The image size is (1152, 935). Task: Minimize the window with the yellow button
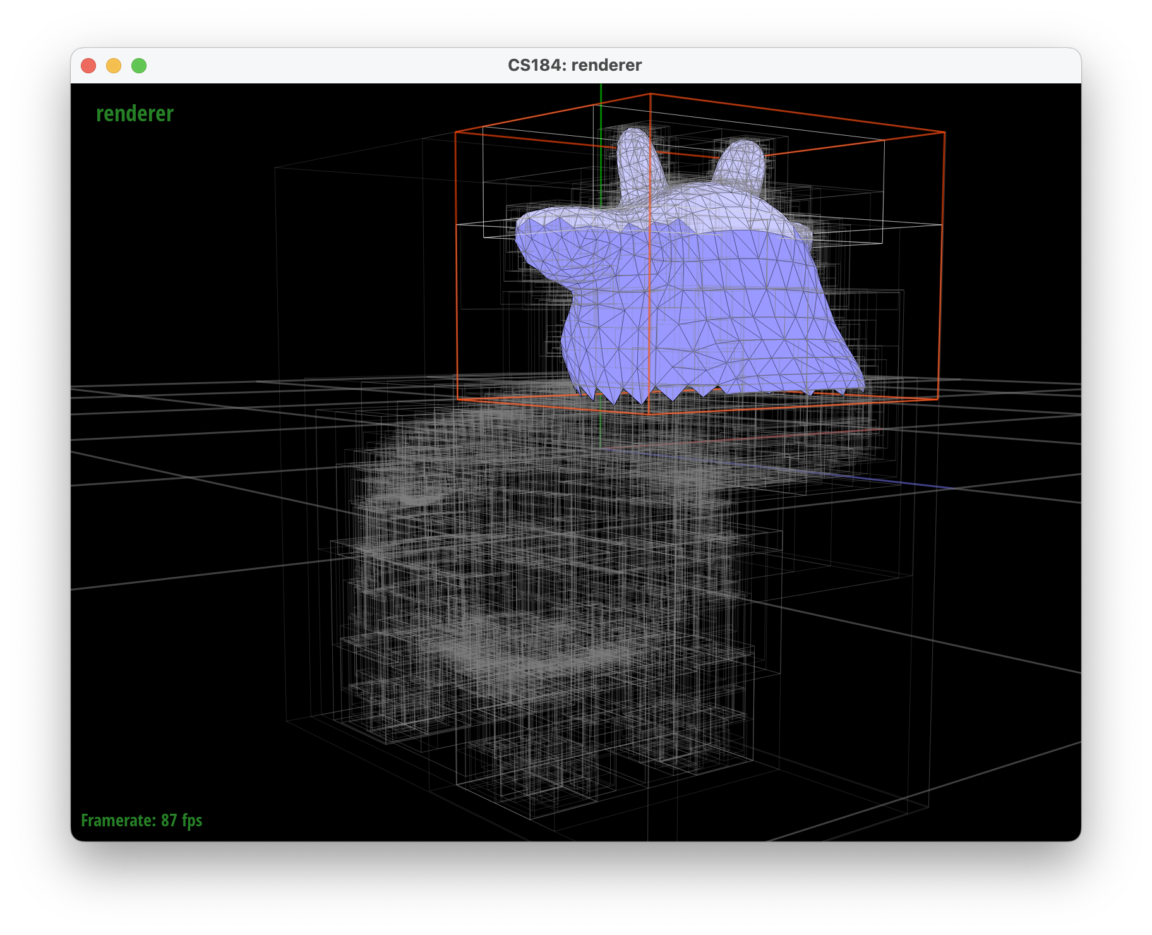[x=114, y=66]
